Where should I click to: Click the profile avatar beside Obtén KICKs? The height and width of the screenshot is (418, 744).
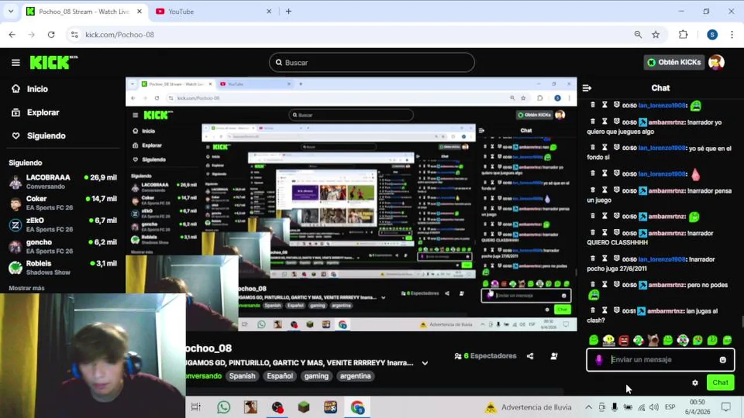pos(717,62)
